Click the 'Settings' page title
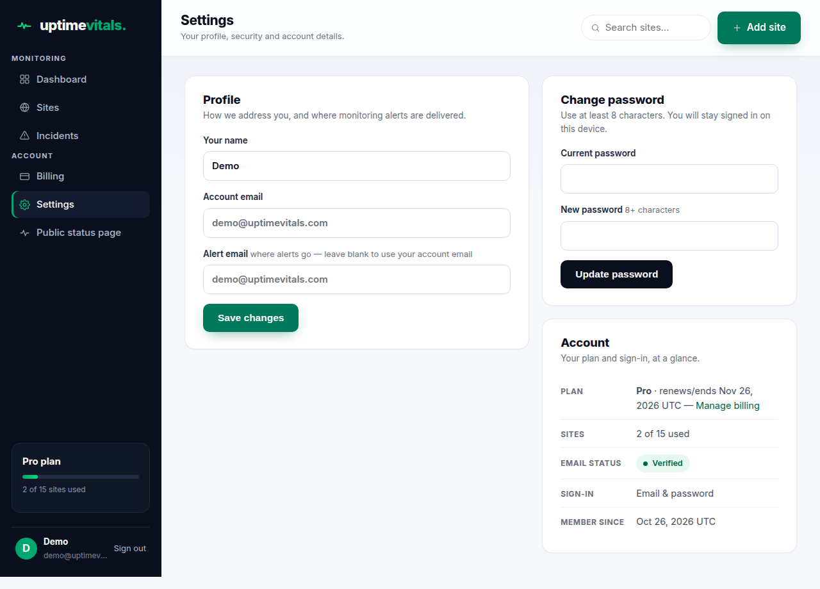This screenshot has height=589, width=820. (x=207, y=20)
